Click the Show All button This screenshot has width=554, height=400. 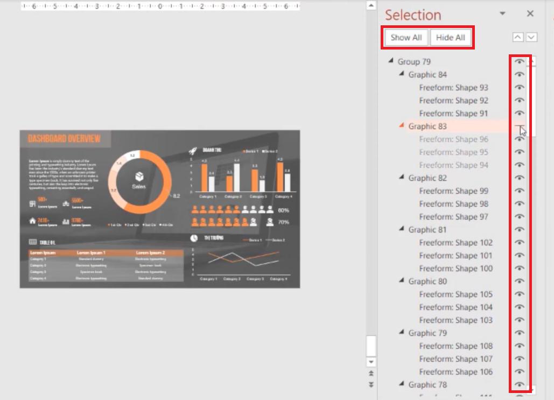[x=405, y=37]
